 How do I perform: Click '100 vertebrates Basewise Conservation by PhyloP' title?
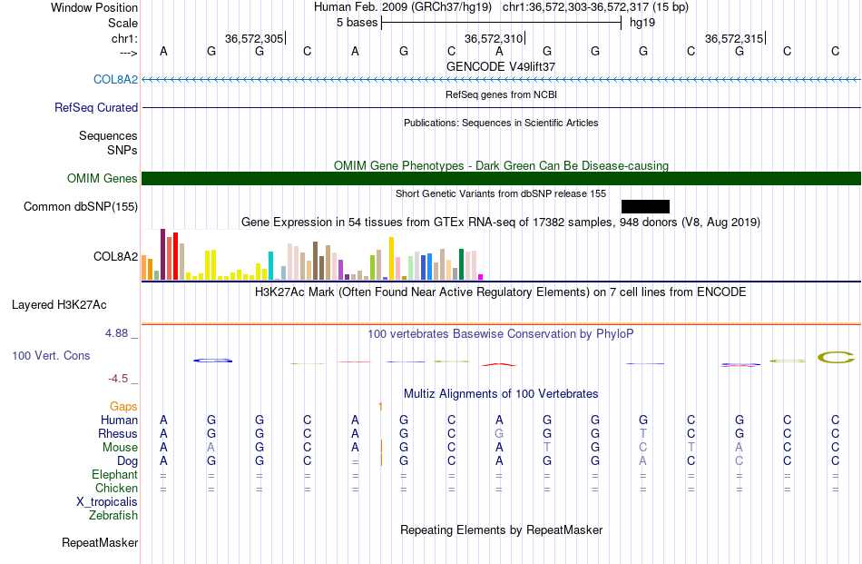(501, 333)
